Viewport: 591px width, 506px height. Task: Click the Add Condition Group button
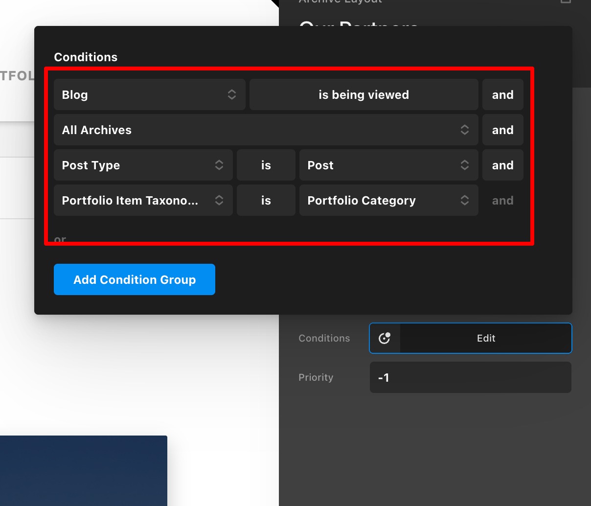[135, 279]
